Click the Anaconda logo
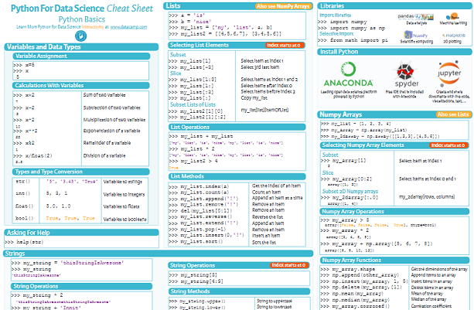Viewport: 474px width, 310px height. [348, 74]
